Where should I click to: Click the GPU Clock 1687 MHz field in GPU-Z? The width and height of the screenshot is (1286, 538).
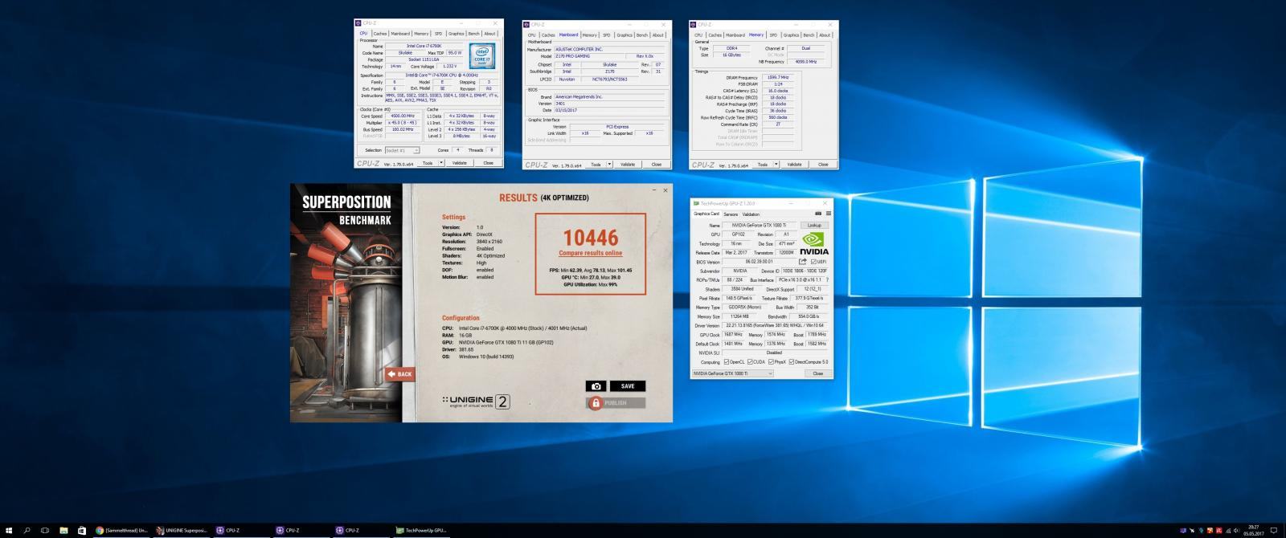(x=733, y=335)
